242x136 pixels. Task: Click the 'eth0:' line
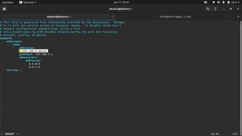(x=17, y=45)
